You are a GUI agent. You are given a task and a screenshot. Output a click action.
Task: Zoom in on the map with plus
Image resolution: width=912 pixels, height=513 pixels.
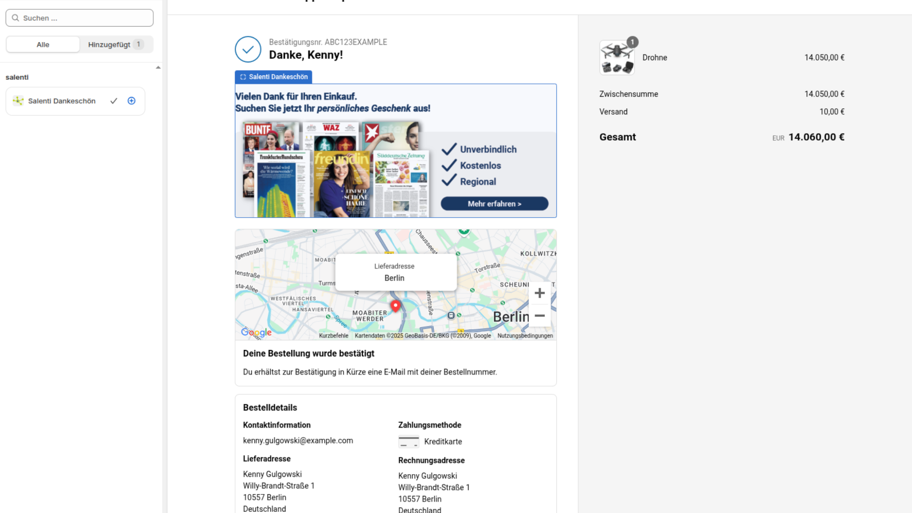click(x=540, y=293)
